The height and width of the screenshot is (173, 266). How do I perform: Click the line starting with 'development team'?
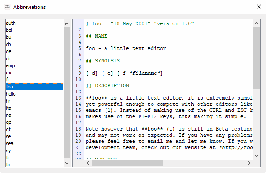pyautogui.click(x=169, y=147)
